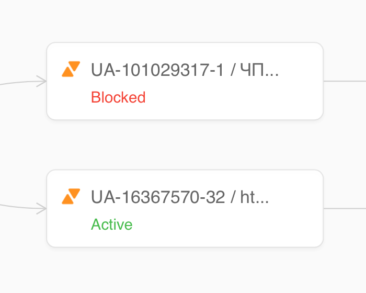Image resolution: width=366 pixels, height=293 pixels.
Task: Click the arrowhead entering the Blocked card
Action: (x=41, y=81)
